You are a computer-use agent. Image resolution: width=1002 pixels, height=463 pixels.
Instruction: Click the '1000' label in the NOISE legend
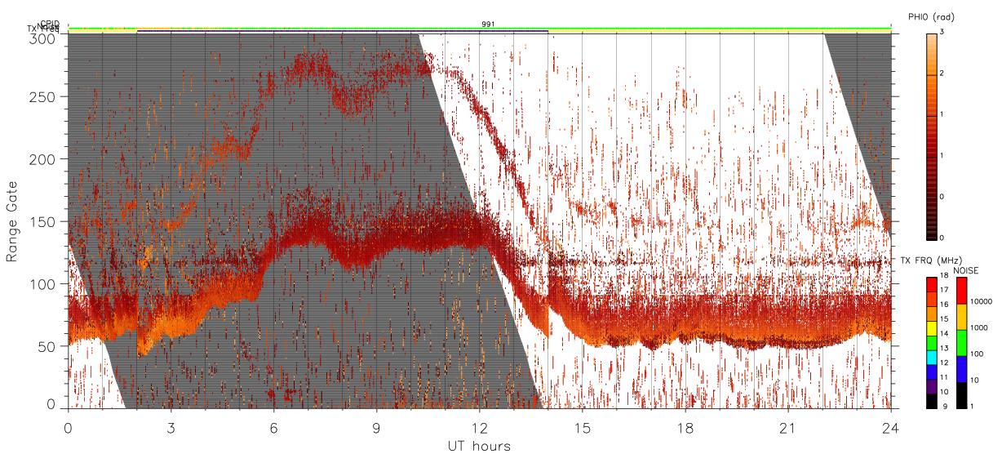(980, 327)
